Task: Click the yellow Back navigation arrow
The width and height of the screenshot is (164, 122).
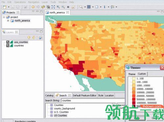Action: click(33, 7)
